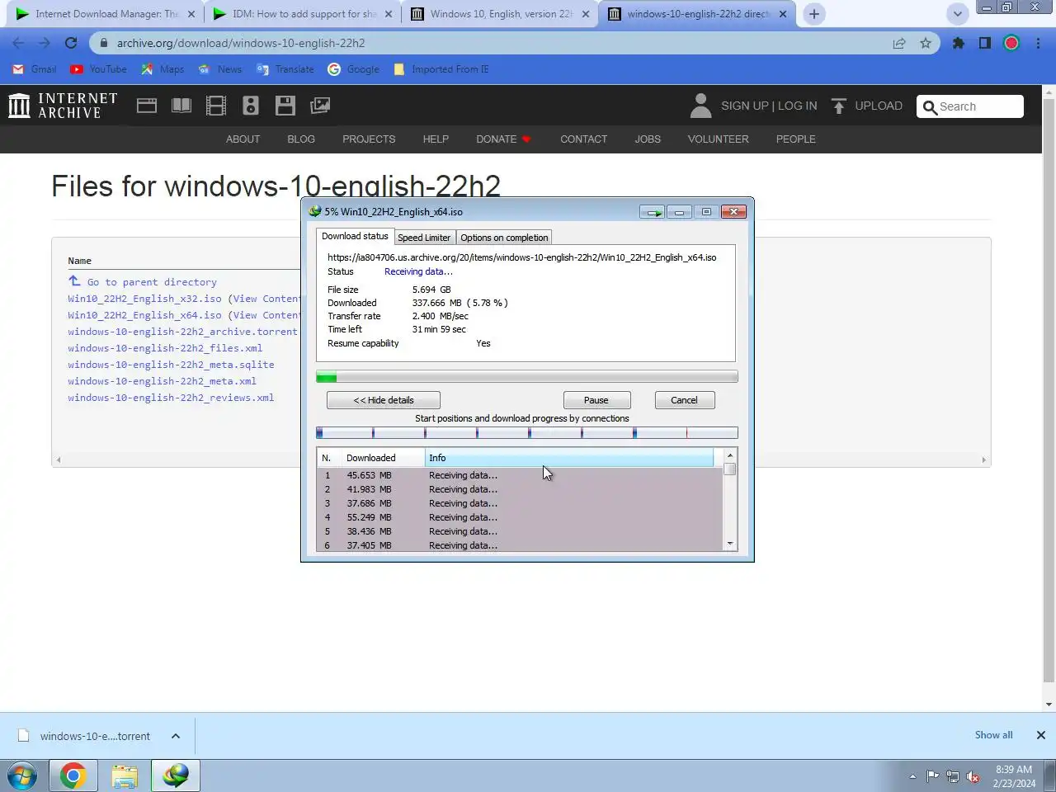
Task: Open the Gmail bookmark
Action: coord(35,69)
